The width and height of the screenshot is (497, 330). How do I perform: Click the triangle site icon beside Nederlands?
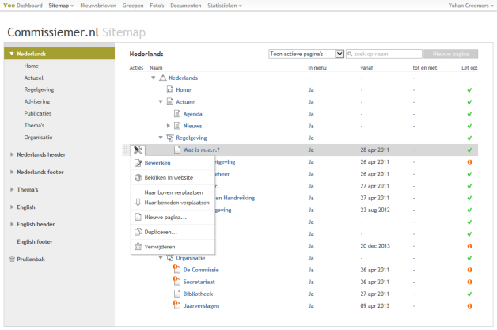(163, 78)
